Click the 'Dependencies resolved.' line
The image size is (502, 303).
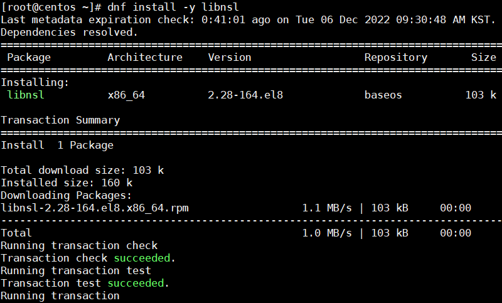tap(69, 33)
